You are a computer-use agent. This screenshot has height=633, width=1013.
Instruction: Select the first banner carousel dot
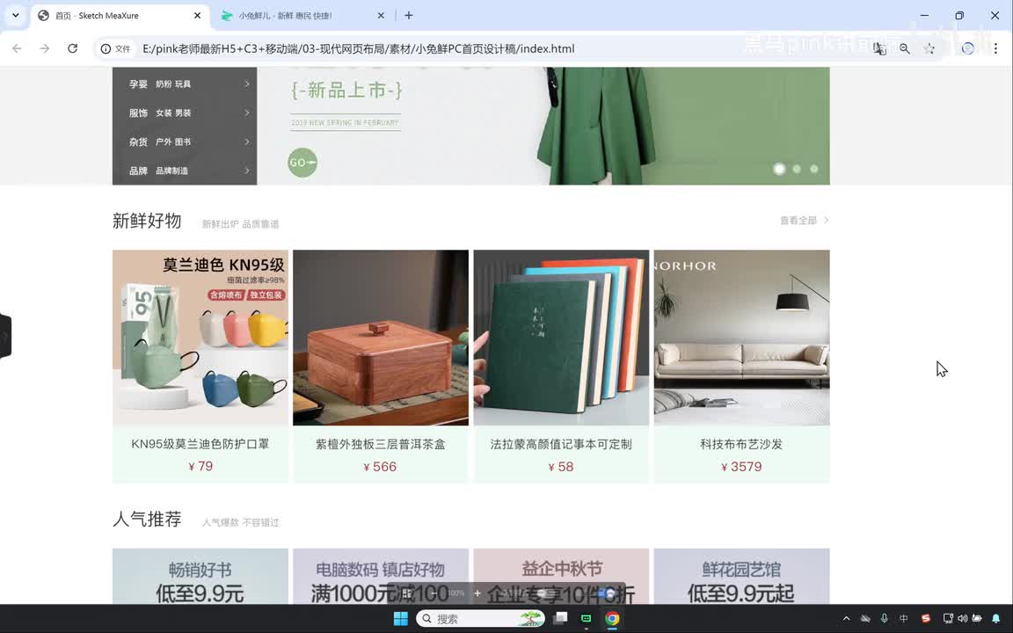[x=779, y=169]
